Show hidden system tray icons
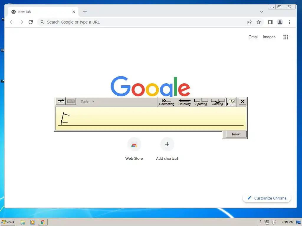The image size is (302, 226). [261, 222]
